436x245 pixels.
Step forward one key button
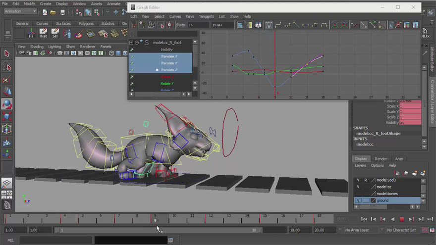(411, 219)
